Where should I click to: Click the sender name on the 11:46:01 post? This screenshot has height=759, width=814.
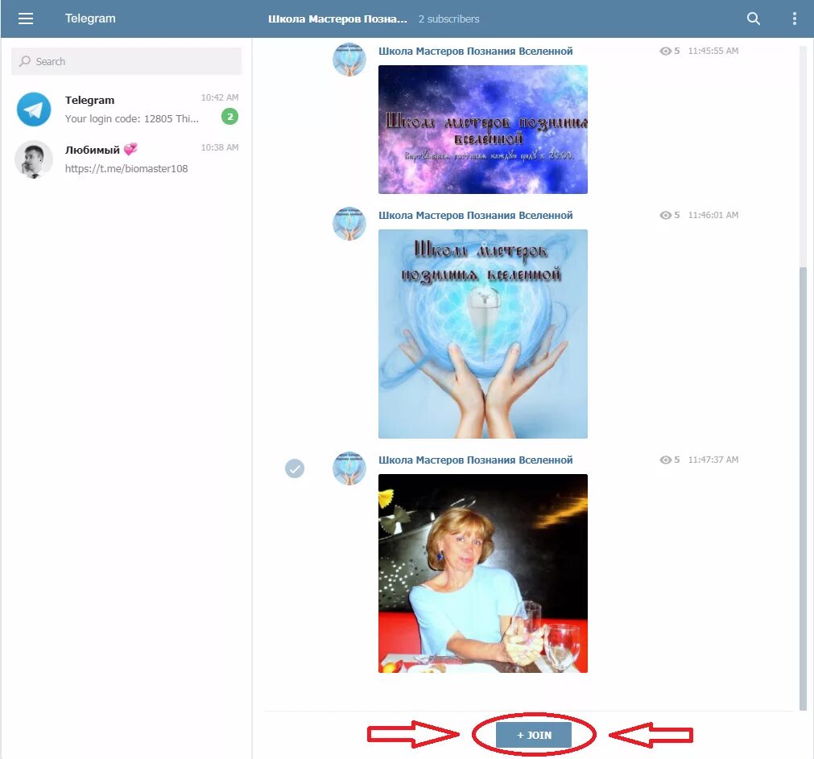point(476,215)
